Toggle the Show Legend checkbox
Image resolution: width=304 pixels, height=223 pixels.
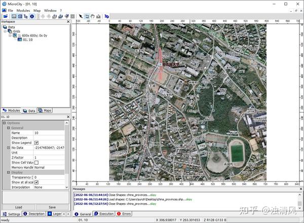[x=36, y=143]
